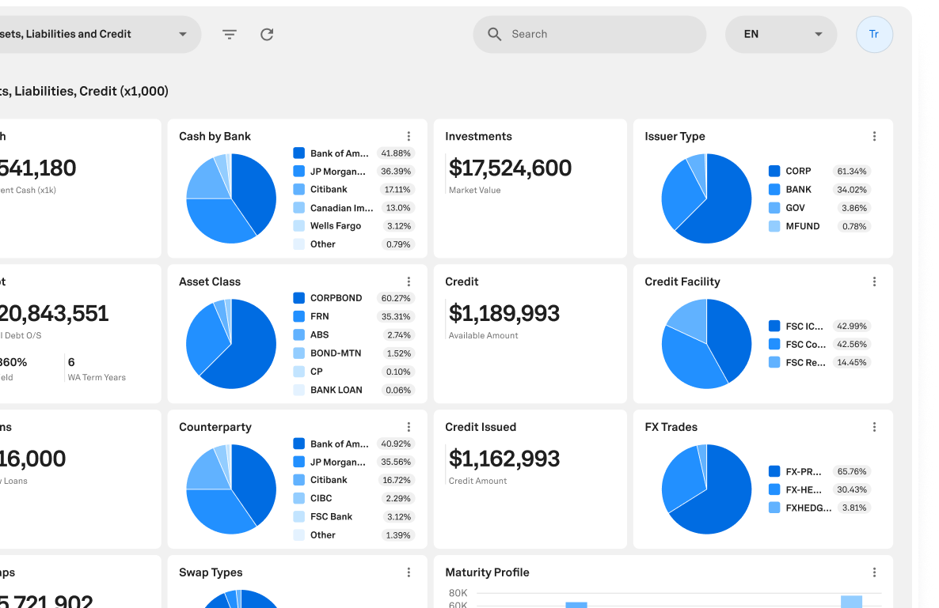Open the Counterparty options menu

[409, 427]
